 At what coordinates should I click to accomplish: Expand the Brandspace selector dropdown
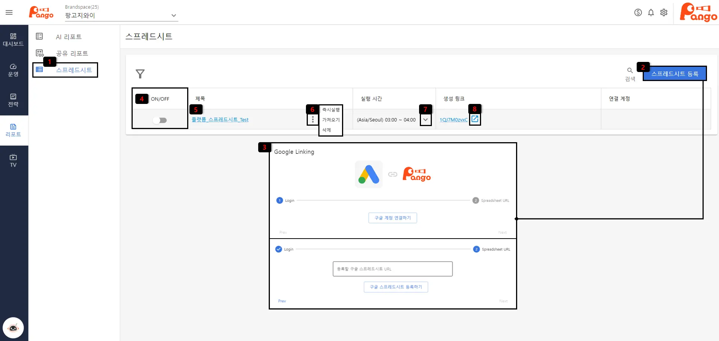(x=173, y=15)
